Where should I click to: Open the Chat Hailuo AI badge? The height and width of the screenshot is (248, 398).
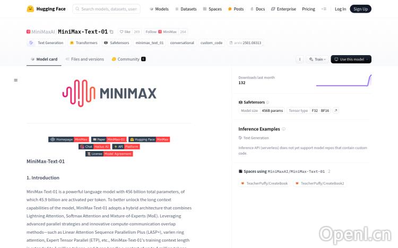tap(94, 147)
